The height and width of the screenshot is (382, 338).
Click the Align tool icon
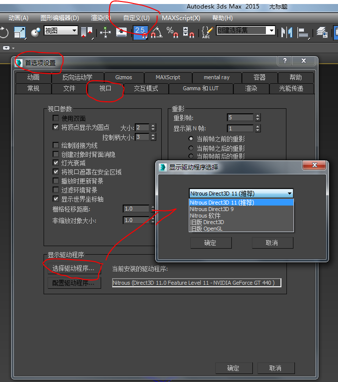coord(303,33)
